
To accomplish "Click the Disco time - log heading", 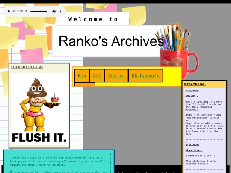I will point(194,150).
